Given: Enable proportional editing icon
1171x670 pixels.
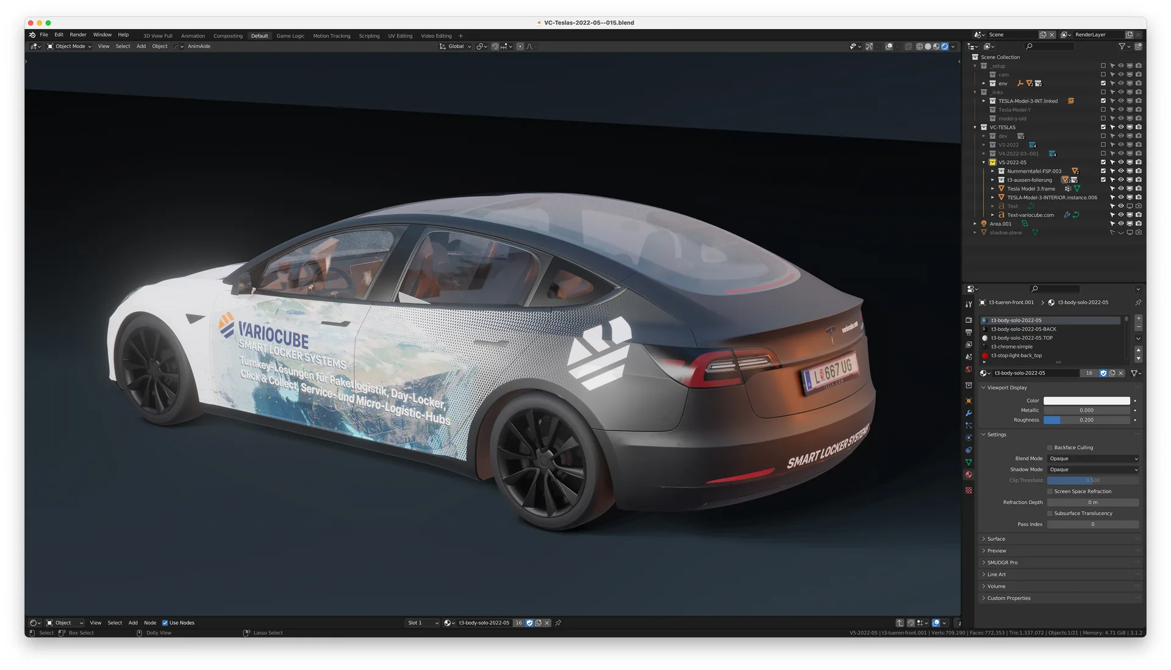Looking at the screenshot, I should point(520,46).
